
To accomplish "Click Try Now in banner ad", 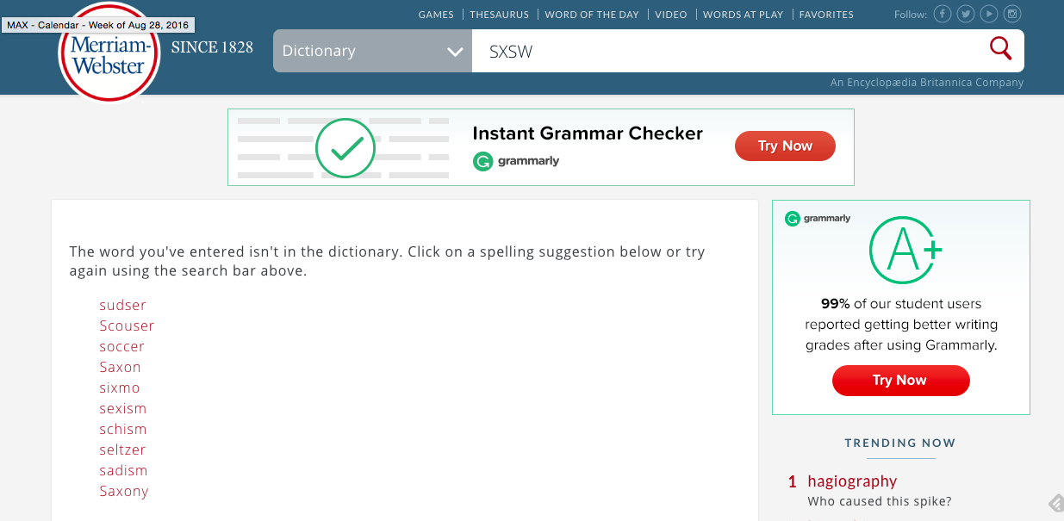I will pyautogui.click(x=785, y=146).
